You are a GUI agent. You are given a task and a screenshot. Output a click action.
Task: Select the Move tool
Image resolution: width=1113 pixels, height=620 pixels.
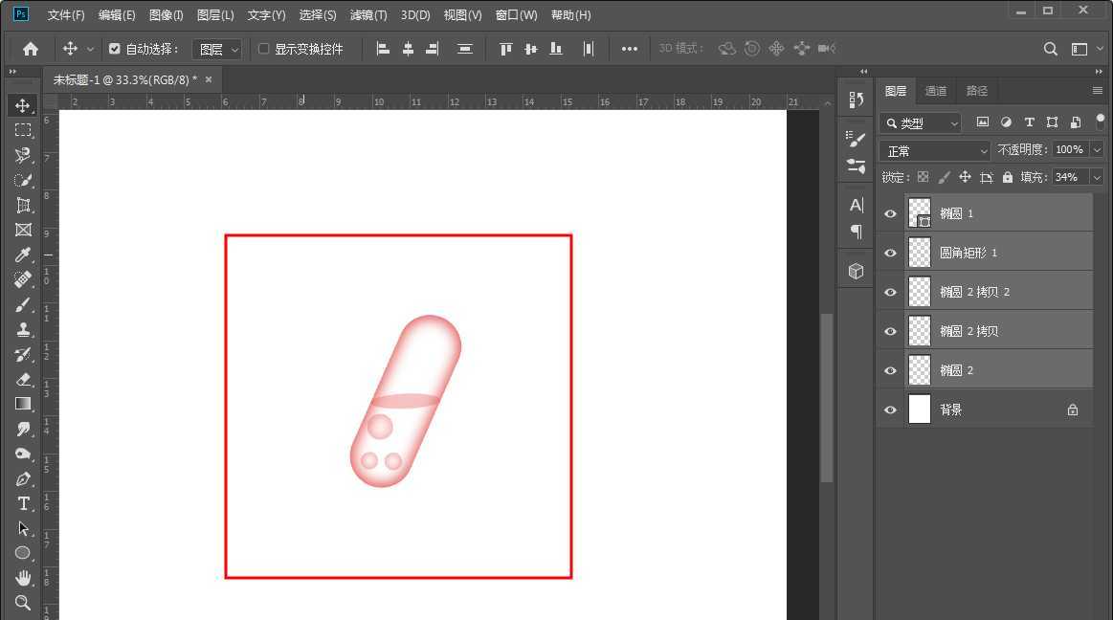[23, 105]
